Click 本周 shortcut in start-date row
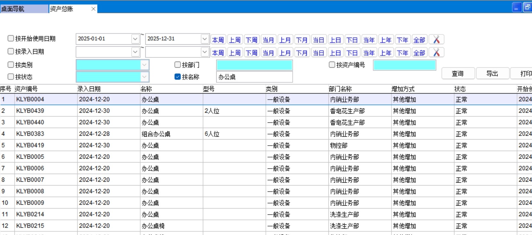The image size is (532, 235). click(x=218, y=40)
